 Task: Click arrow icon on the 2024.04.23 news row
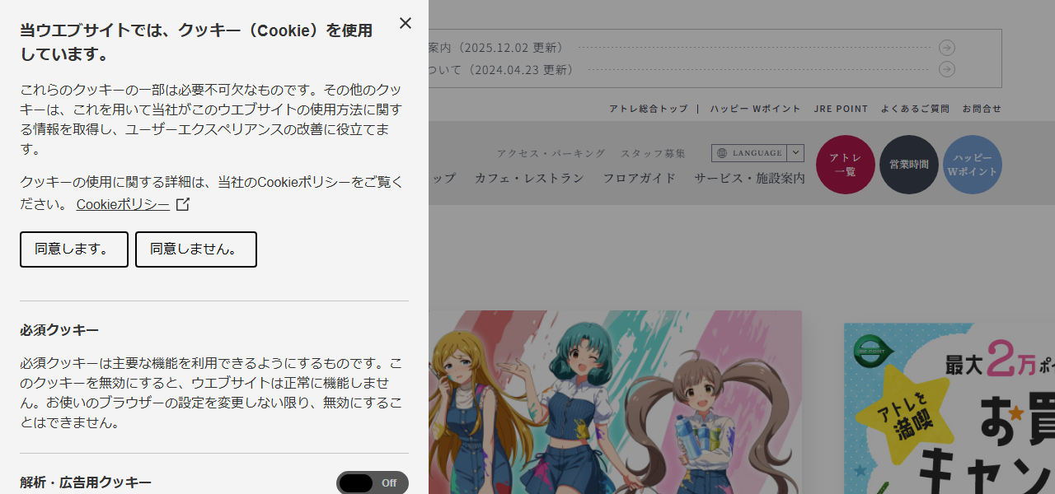point(947,69)
